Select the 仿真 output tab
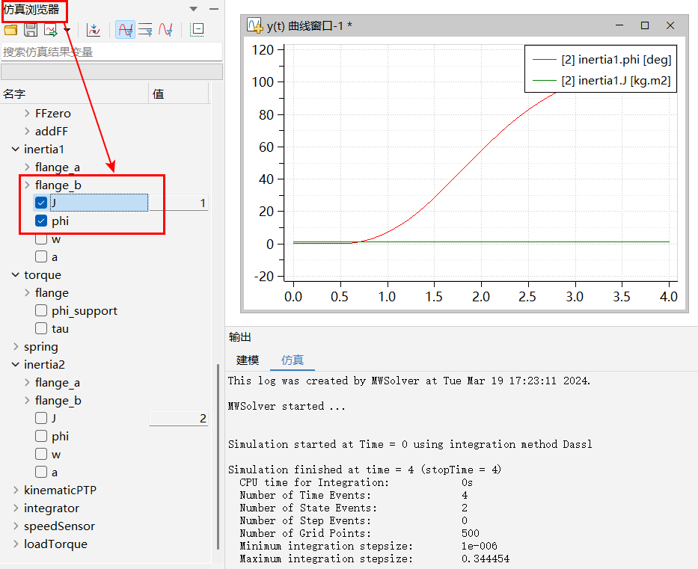Viewport: 698px width, 569px height. tap(293, 360)
